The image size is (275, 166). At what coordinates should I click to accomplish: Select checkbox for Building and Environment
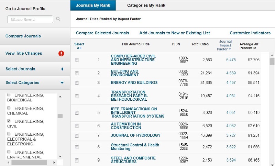77,73
